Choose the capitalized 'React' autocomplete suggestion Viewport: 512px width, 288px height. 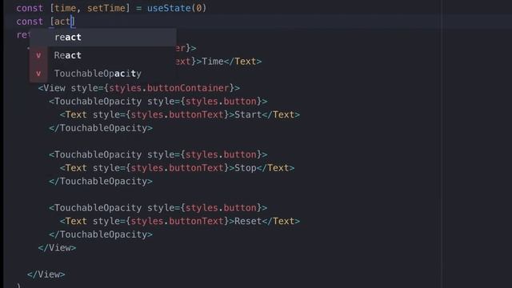[x=103, y=55]
